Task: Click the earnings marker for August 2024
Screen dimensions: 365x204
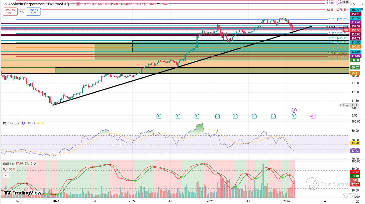Action: click(178, 116)
